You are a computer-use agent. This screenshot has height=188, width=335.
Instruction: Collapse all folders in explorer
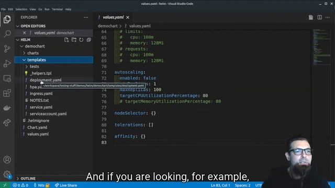(88, 40)
